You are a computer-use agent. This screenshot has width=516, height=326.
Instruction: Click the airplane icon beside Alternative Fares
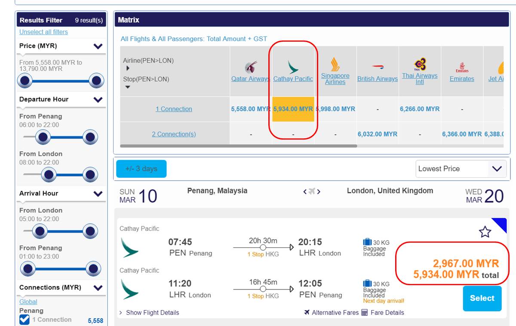click(307, 312)
